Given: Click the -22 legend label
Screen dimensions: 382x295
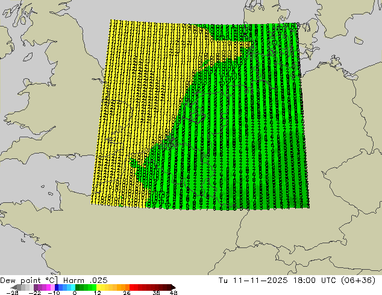Looking at the screenshot, I should [35, 293].
